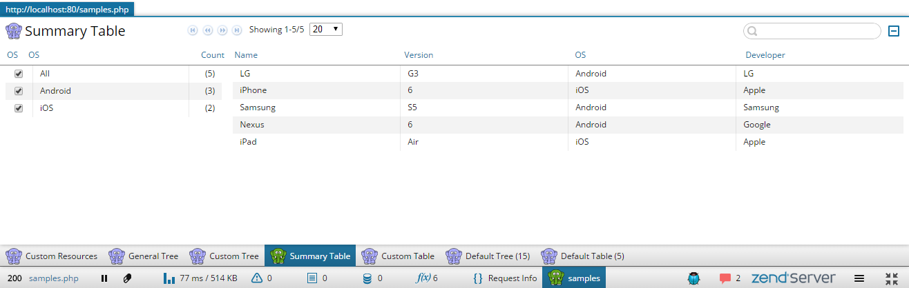Go to next page of results

click(222, 30)
